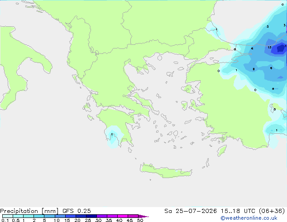The image size is (287, 222).
Task: Pick the 10–15 mm legend swatch
Action: pos(60,216)
